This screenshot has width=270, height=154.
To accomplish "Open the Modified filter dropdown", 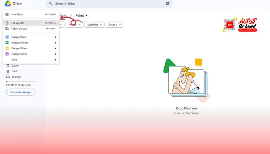I will point(95,25).
